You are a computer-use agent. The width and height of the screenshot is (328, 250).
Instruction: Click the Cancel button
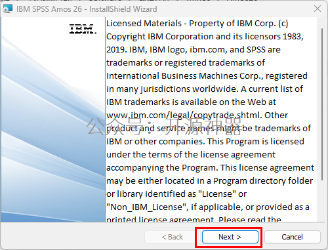point(293,237)
